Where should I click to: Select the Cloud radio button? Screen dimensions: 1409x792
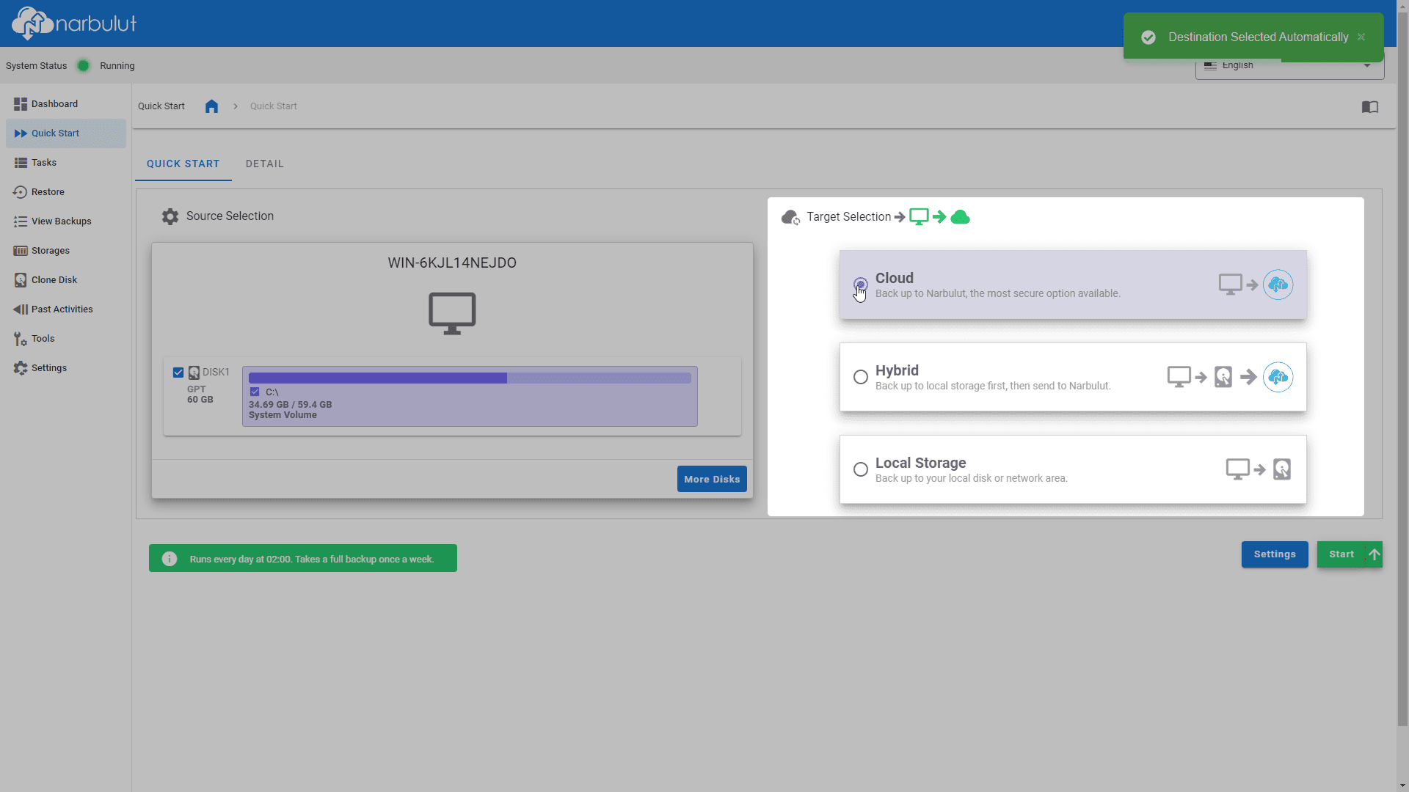pos(861,285)
